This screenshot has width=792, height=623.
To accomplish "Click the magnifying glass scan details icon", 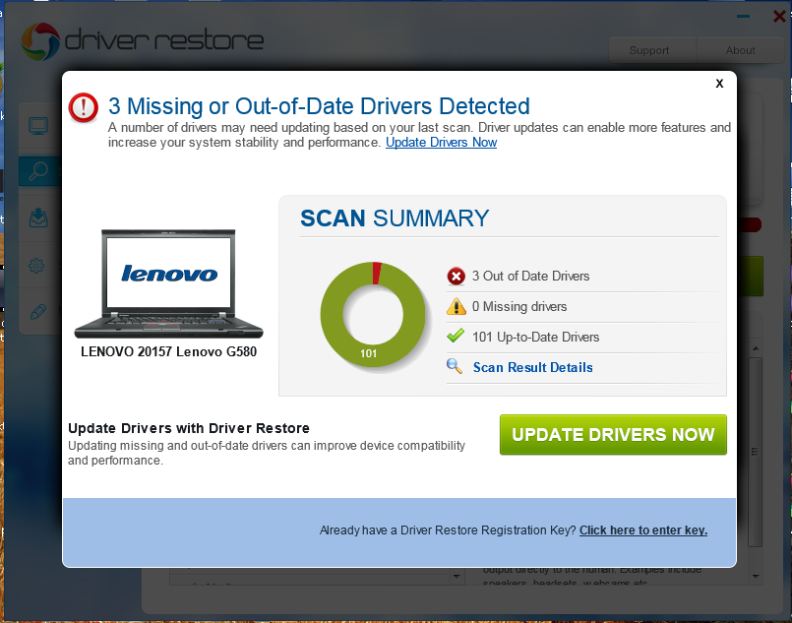I will coord(455,366).
